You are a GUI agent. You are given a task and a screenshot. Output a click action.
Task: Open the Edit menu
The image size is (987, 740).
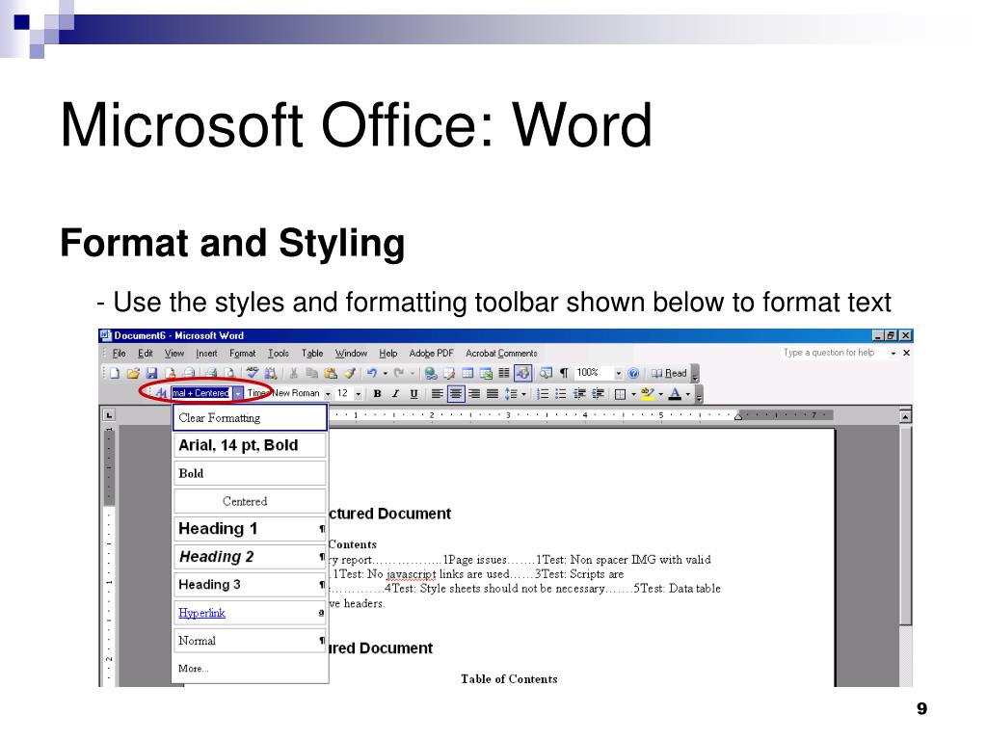(146, 353)
